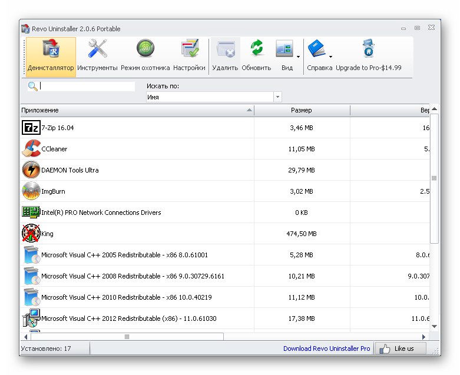Click the 3,46 MB size cell
Image resolution: width=460 pixels, height=375 pixels.
point(302,128)
